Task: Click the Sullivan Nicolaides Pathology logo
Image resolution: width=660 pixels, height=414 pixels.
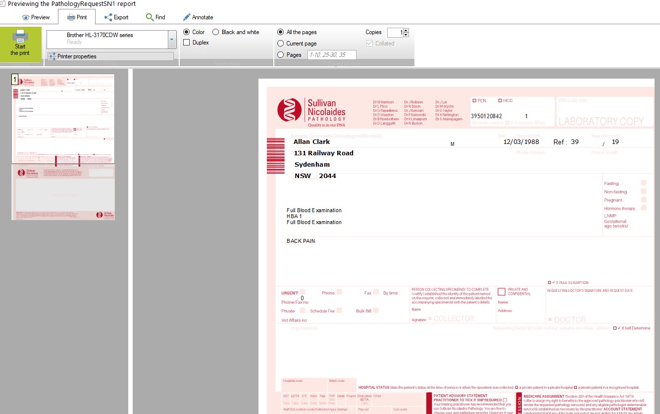Action: pyautogui.click(x=311, y=112)
